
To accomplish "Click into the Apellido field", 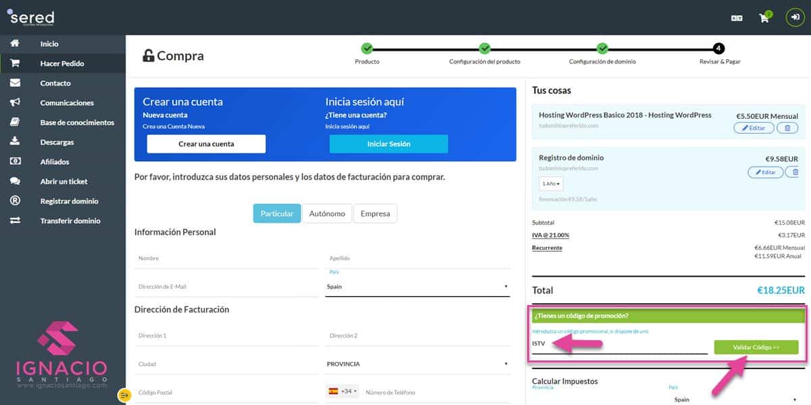I will pyautogui.click(x=418, y=259).
